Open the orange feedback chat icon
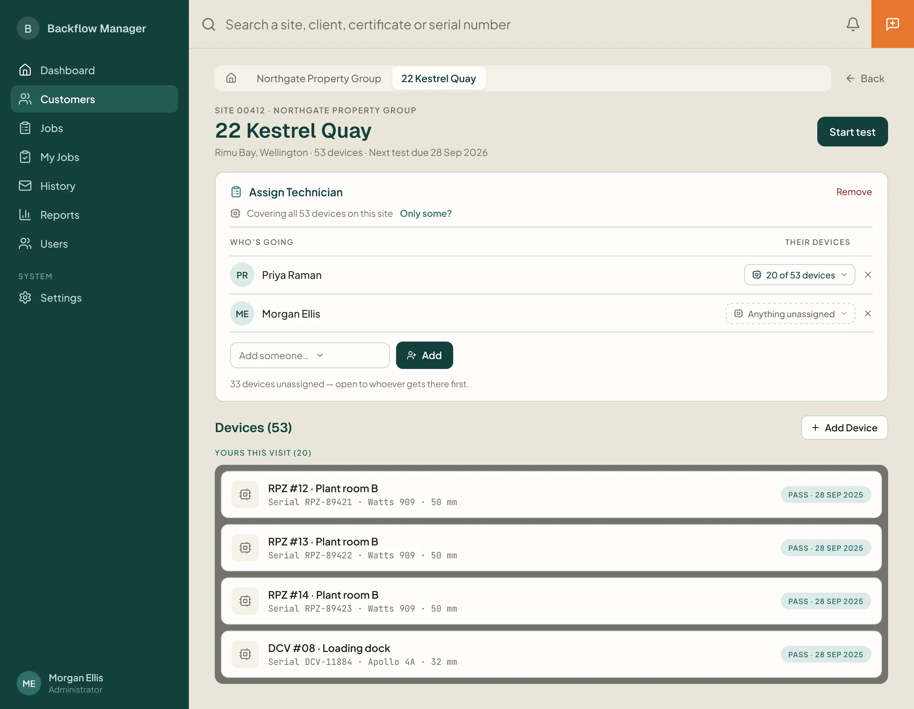The image size is (914, 709). pos(892,24)
